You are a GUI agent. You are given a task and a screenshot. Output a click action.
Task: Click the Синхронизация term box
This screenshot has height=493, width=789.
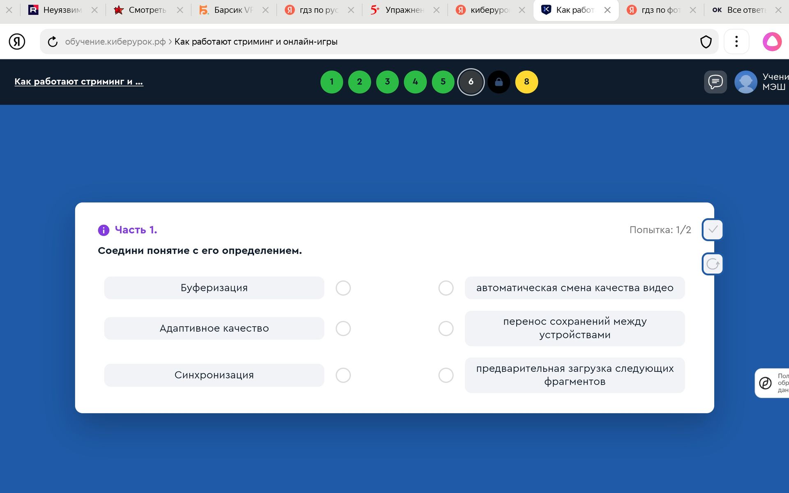point(214,375)
